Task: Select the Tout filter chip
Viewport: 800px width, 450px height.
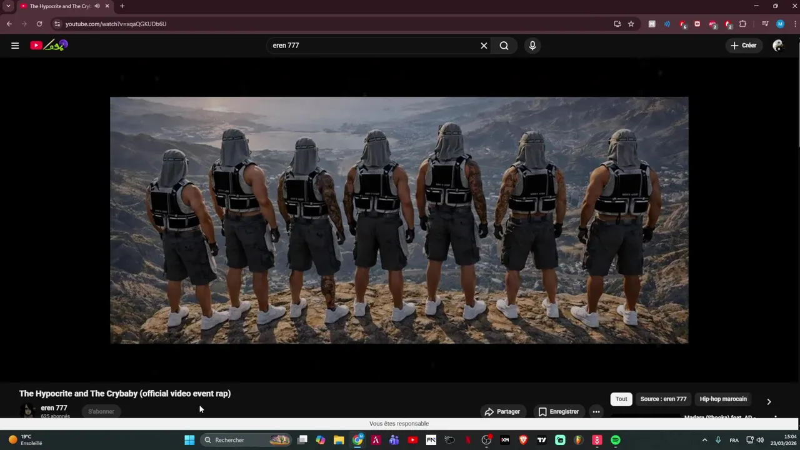Action: [621, 399]
